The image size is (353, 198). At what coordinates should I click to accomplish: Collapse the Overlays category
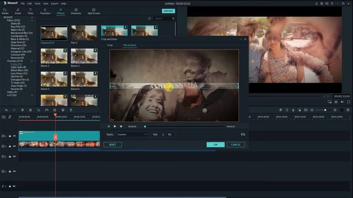32,61
